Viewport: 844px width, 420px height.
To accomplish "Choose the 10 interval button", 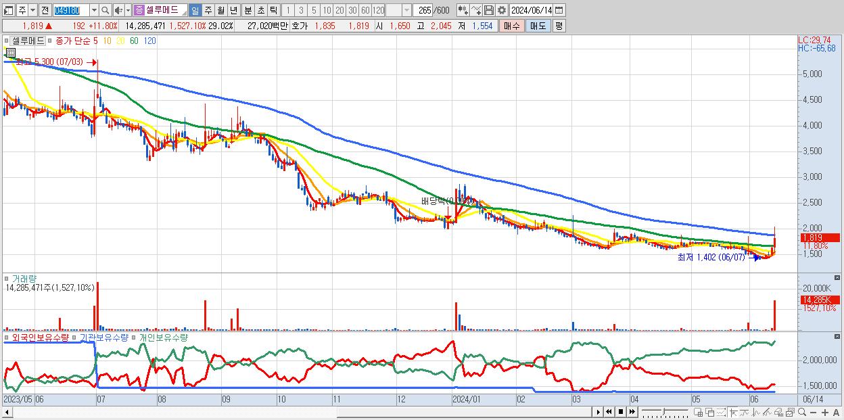I will [x=327, y=11].
